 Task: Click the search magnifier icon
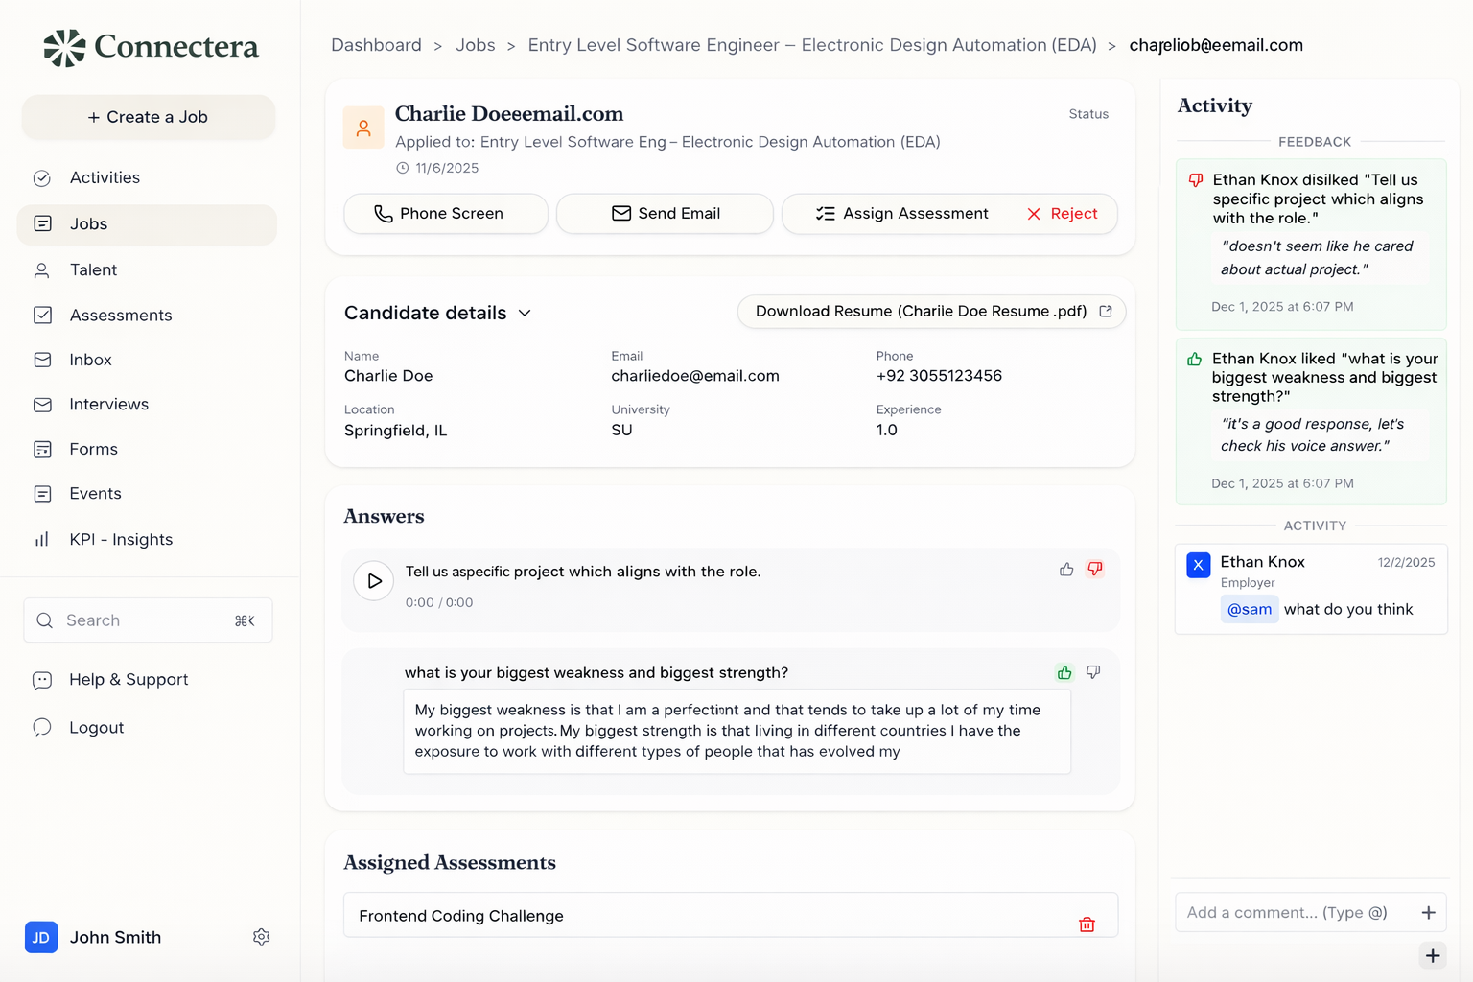(44, 620)
